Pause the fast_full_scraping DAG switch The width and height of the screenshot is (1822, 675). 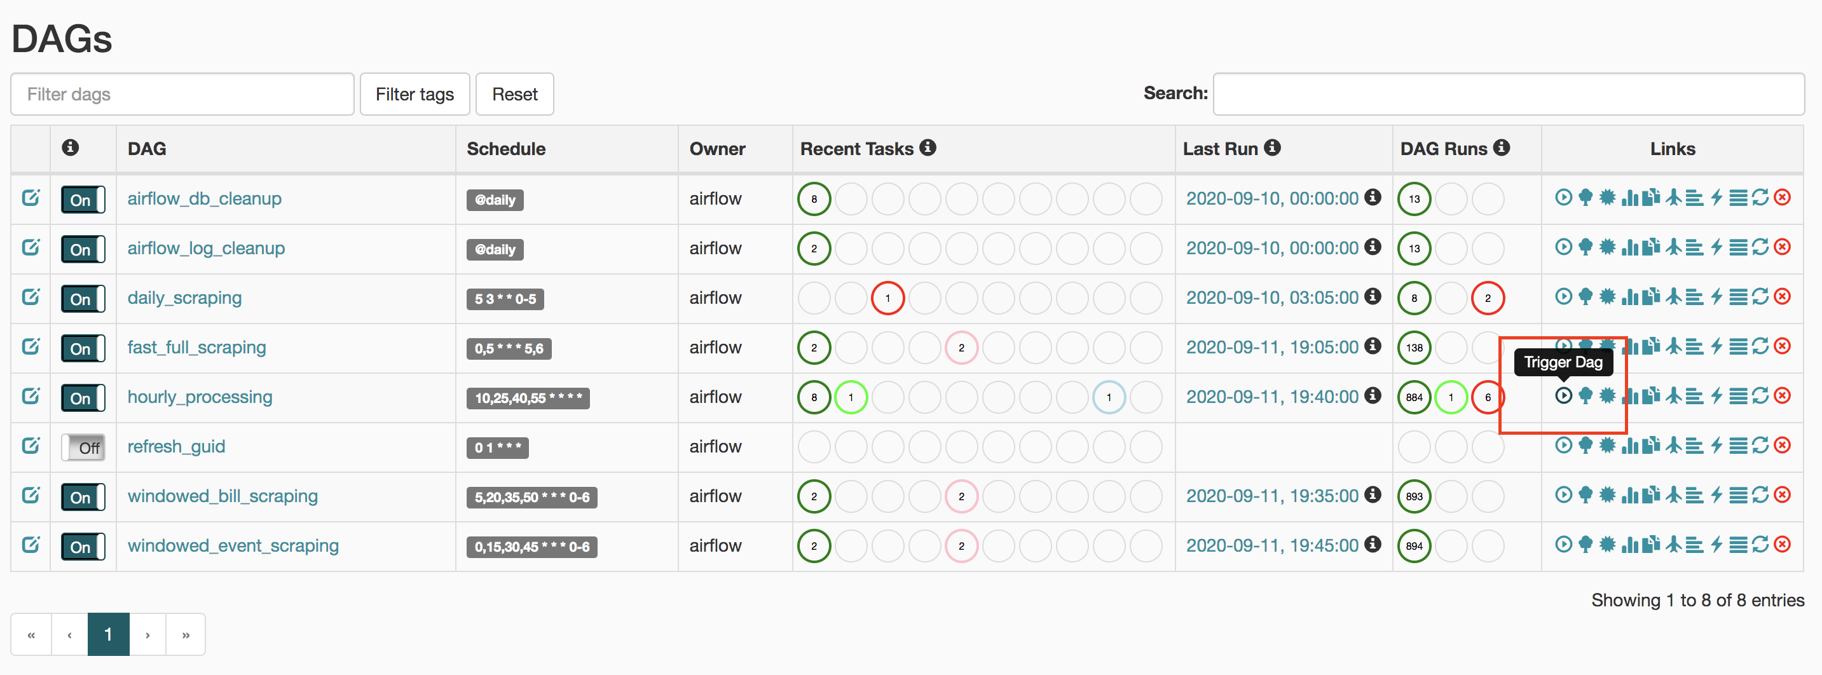(83, 348)
